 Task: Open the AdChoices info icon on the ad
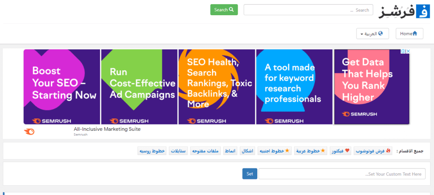click(x=403, y=51)
